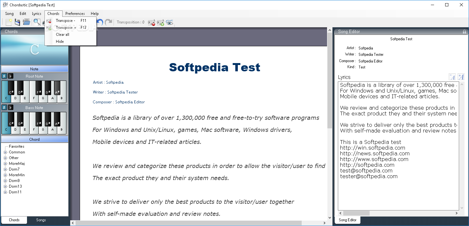
Task: Open the Help menu
Action: pyautogui.click(x=95, y=14)
